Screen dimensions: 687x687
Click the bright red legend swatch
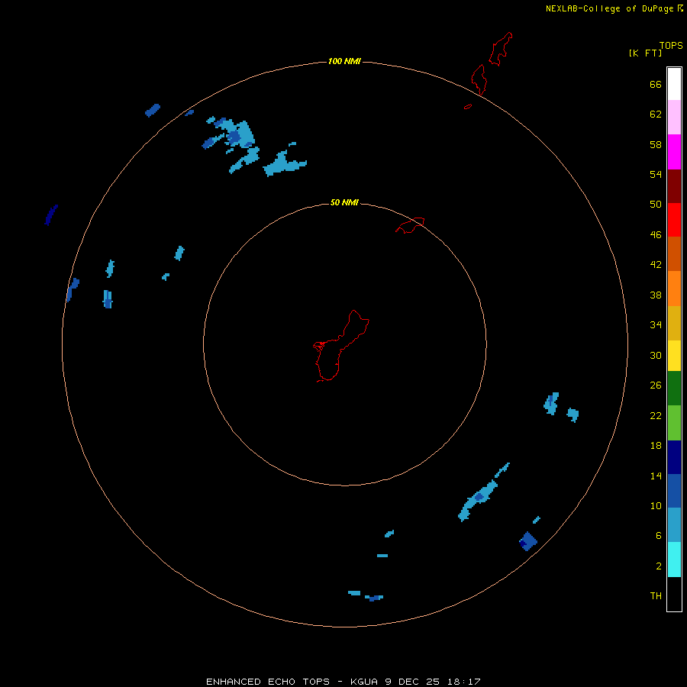(x=674, y=220)
